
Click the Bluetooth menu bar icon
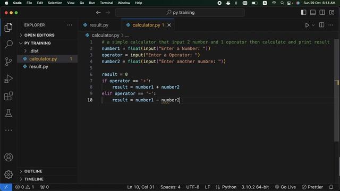236,3
